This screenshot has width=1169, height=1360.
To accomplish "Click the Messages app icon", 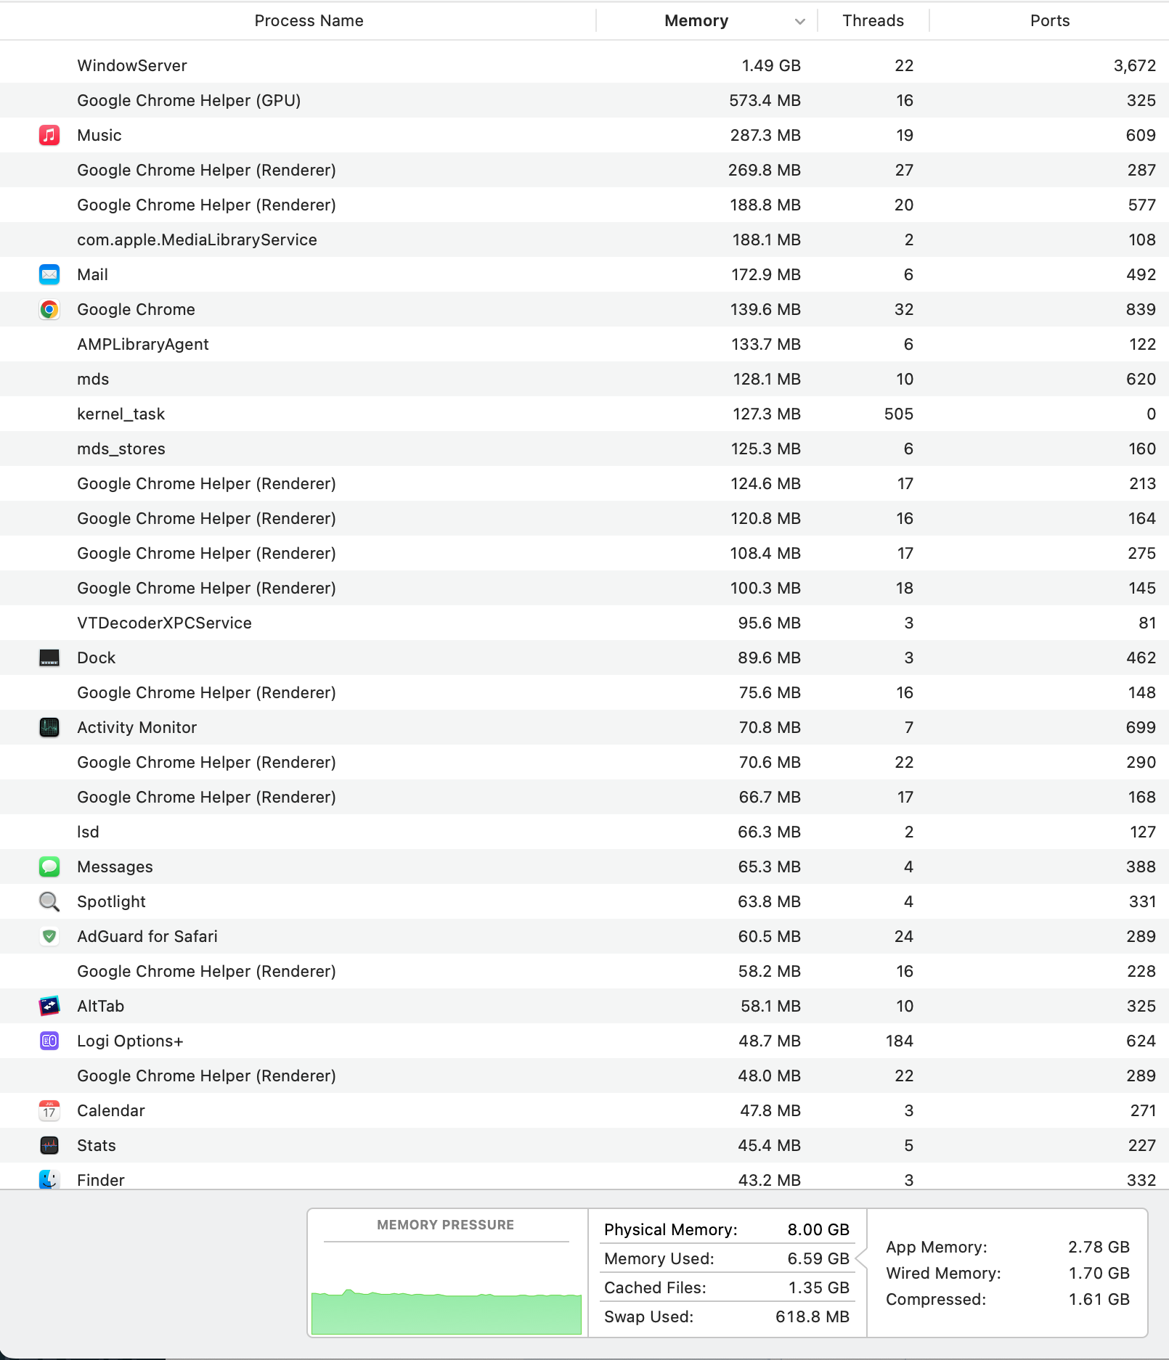I will pyautogui.click(x=49, y=867).
